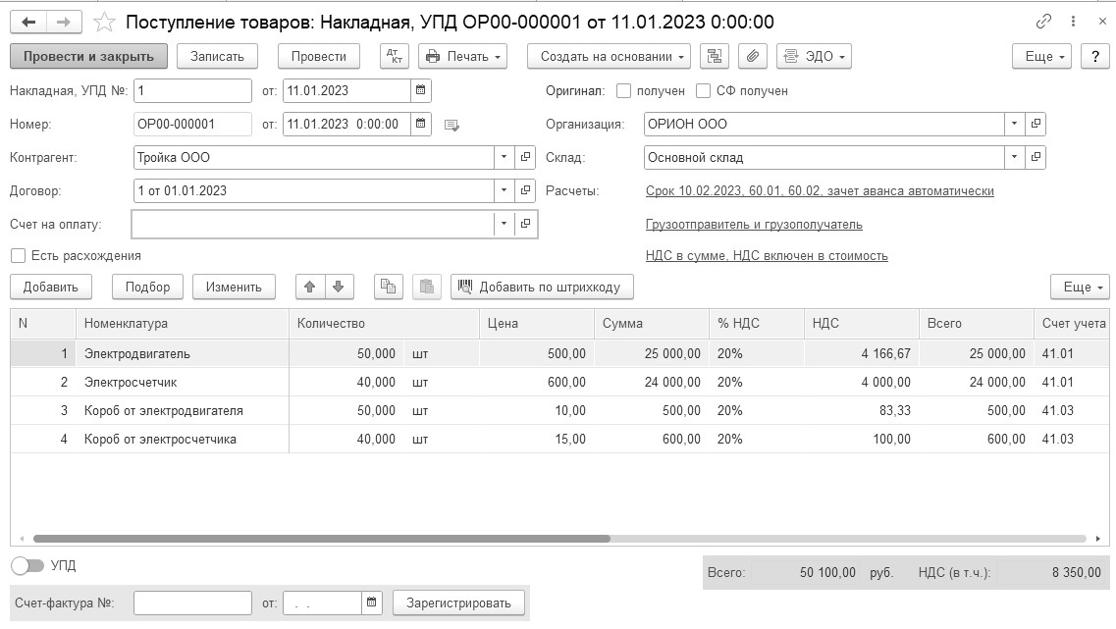
Task: Open Договор record card
Action: 525,190
